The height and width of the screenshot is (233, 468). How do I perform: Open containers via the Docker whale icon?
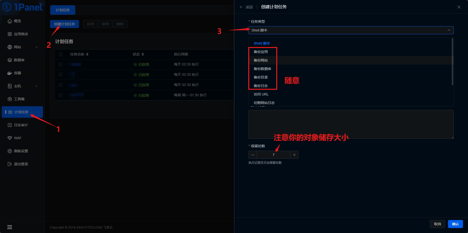10,73
